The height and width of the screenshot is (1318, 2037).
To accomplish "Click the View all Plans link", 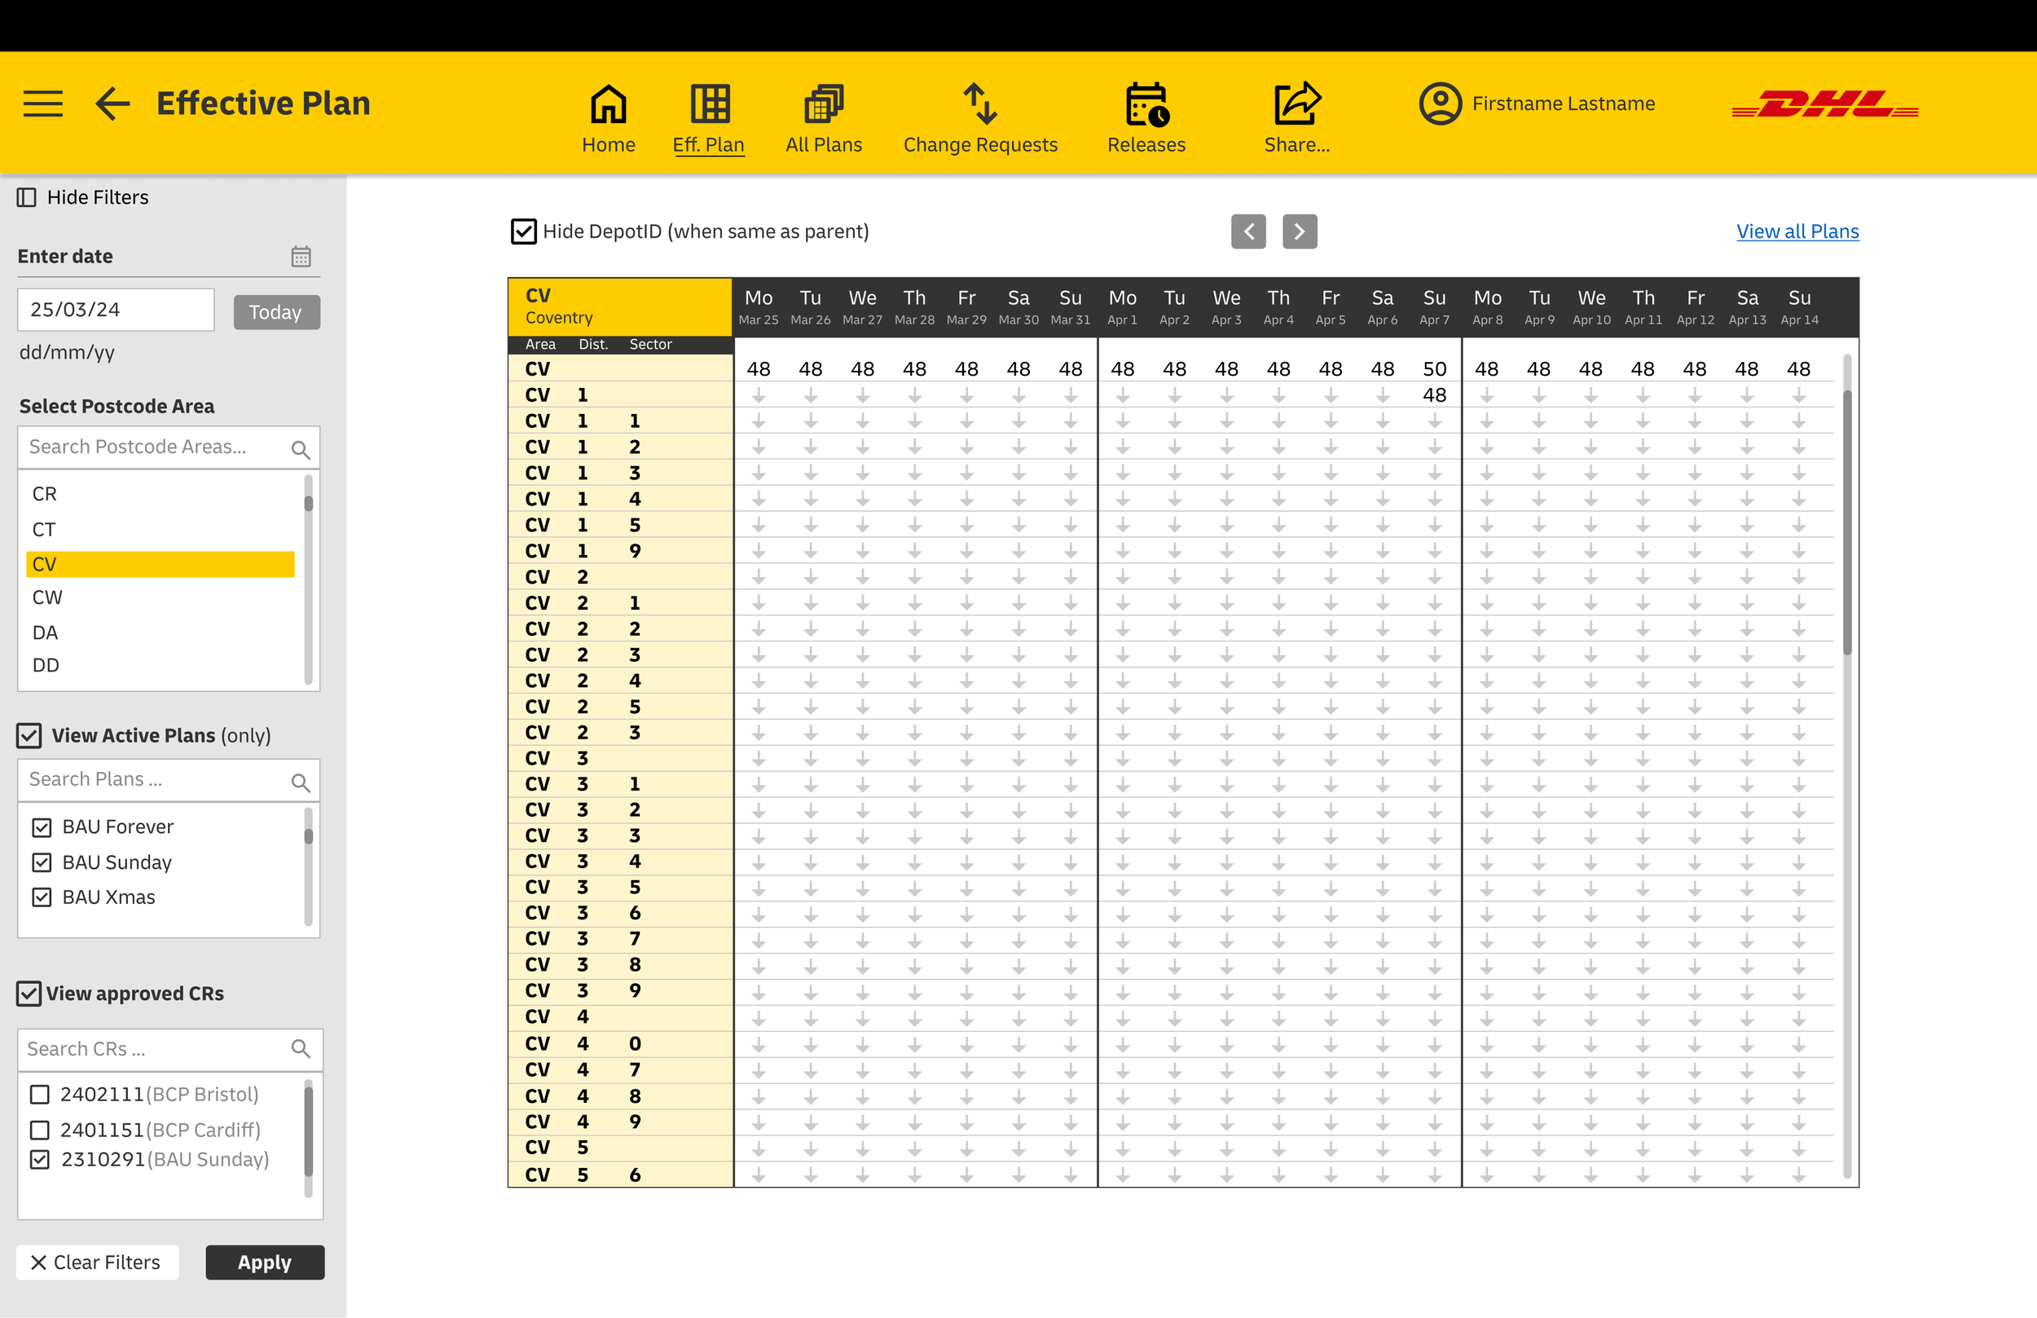I will 1797,231.
